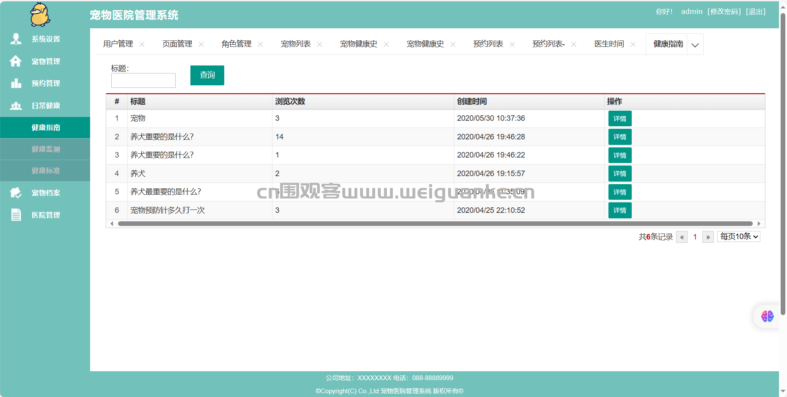Click the 宠物档案 icon in sidebar
The height and width of the screenshot is (397, 787).
(16, 193)
